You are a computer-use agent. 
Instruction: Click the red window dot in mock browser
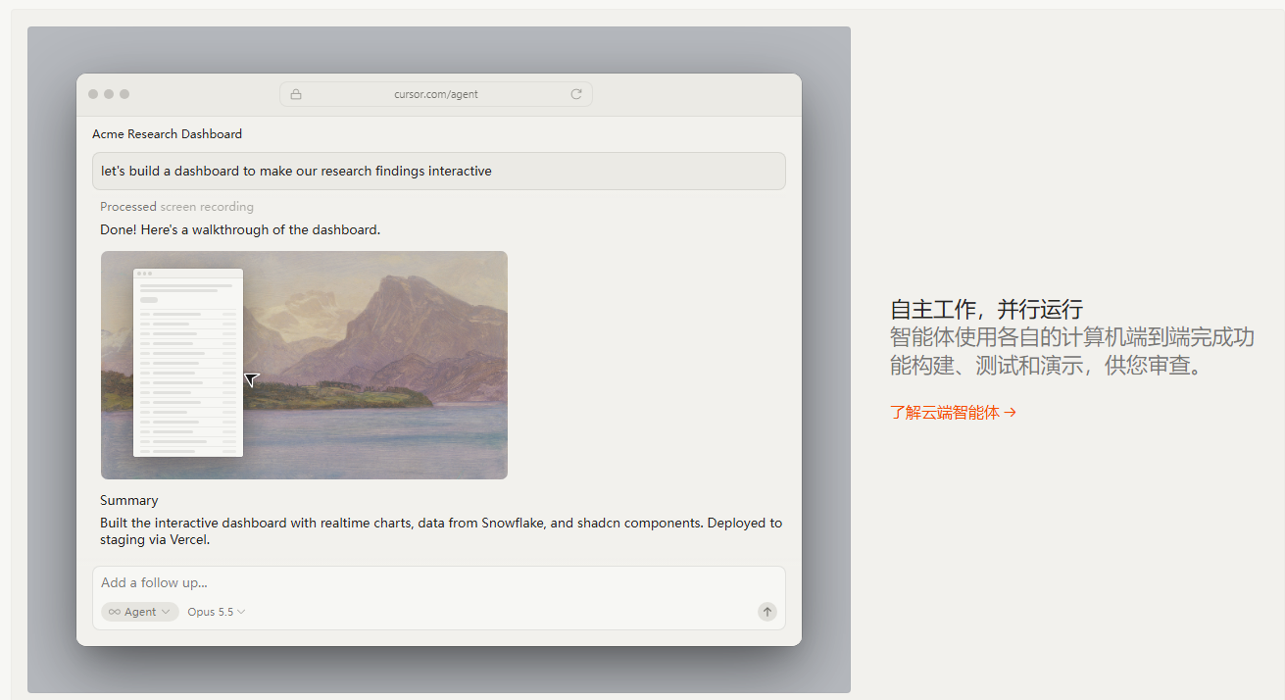[x=93, y=94]
